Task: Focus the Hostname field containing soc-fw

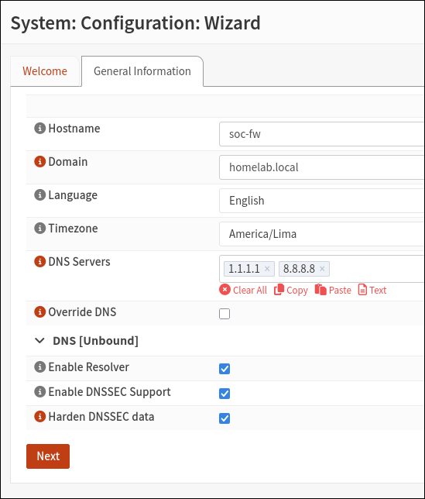Action: (x=322, y=134)
